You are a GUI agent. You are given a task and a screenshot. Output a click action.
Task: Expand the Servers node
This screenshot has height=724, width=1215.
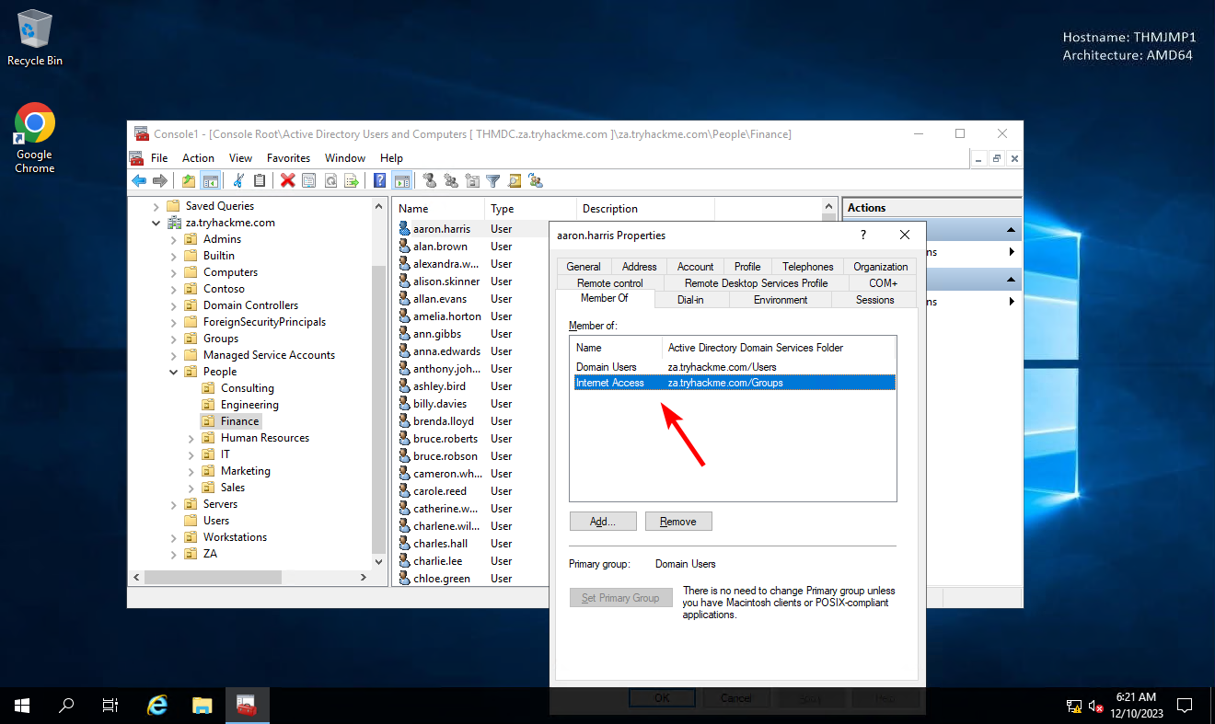coord(173,504)
